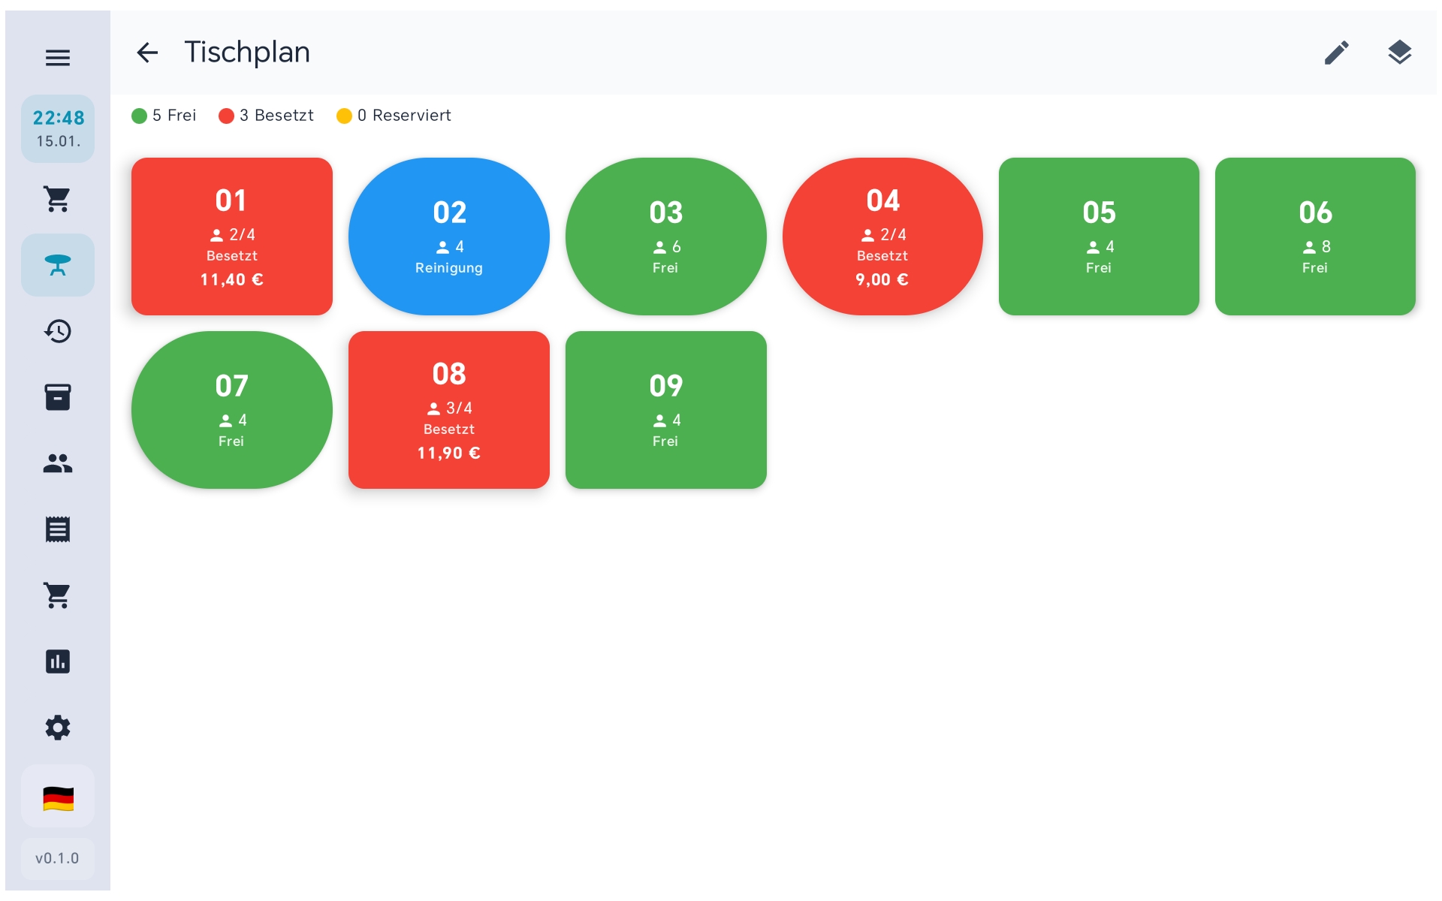The height and width of the screenshot is (901, 1442).
Task: Navigate back with the arrow
Action: (x=147, y=53)
